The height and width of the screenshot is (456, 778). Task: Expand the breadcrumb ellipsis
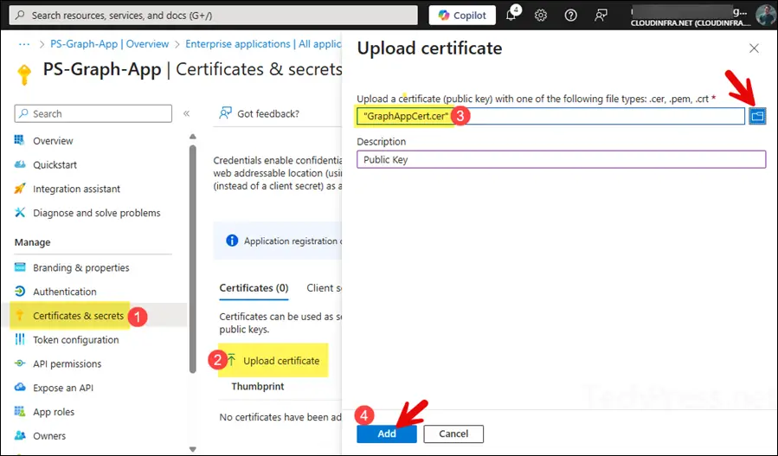coord(24,44)
